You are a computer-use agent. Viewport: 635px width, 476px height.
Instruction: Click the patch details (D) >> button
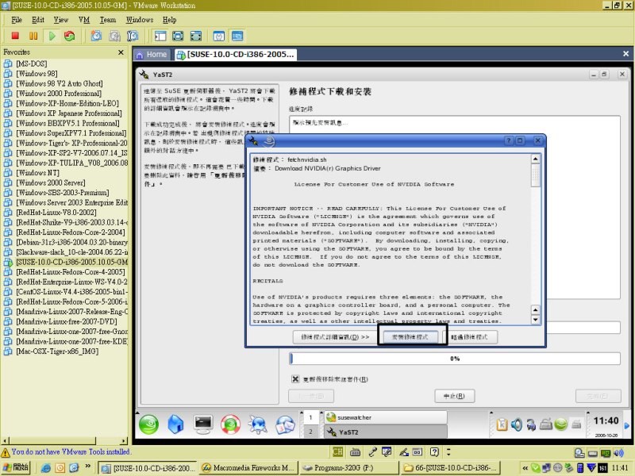click(x=334, y=336)
